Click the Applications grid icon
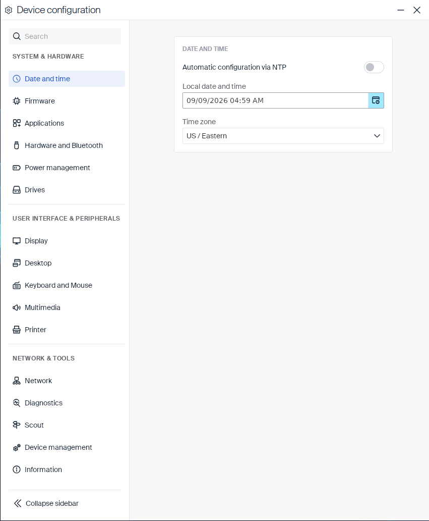The height and width of the screenshot is (521, 429). coord(17,123)
